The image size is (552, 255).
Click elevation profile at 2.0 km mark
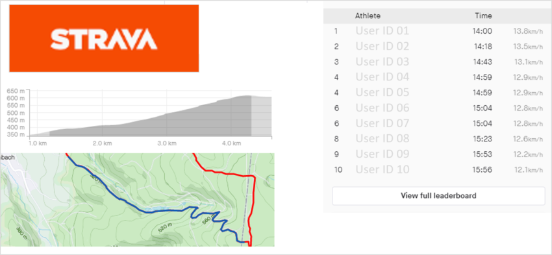[x=102, y=131]
